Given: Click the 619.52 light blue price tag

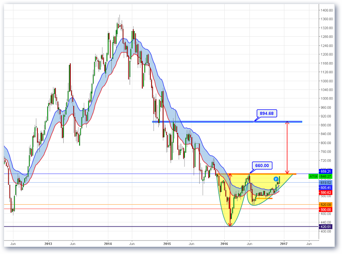Looking at the screenshot, I should coord(325,183).
